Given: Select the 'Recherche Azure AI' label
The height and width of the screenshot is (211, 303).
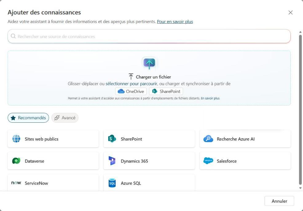Looking at the screenshot, I should pyautogui.click(x=236, y=139).
